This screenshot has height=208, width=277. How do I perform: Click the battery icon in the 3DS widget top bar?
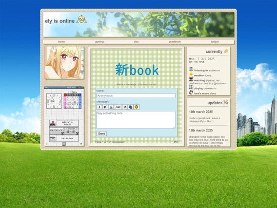tap(82, 87)
